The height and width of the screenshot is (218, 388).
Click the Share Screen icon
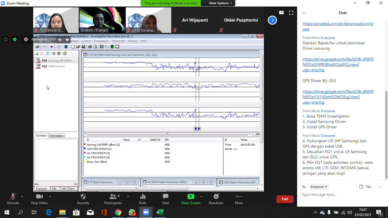pos(191,197)
